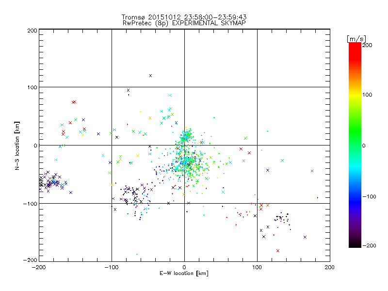388x291 pixels.
Task: Click the title line "Tromsø 20151012 23:58:00-23:59:43"
Action: tap(184, 17)
